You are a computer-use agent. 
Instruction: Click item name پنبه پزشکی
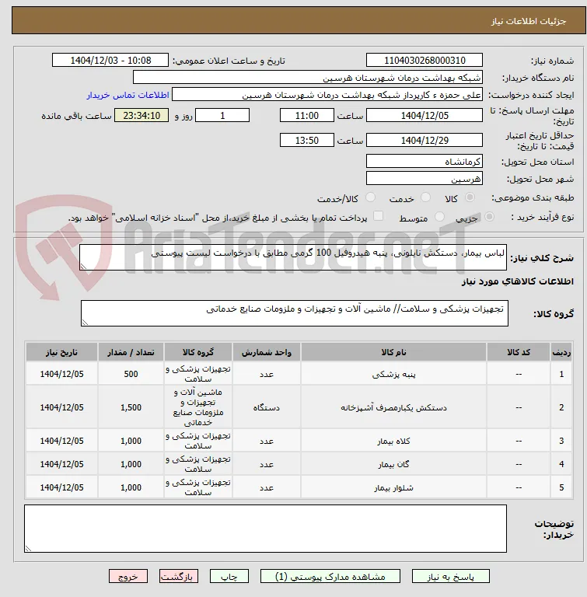pyautogui.click(x=393, y=374)
